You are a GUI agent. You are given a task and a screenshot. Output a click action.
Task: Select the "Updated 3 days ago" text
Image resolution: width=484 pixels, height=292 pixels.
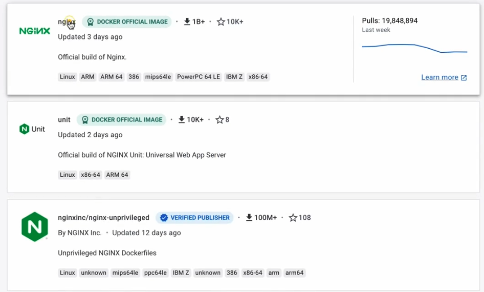coord(90,37)
